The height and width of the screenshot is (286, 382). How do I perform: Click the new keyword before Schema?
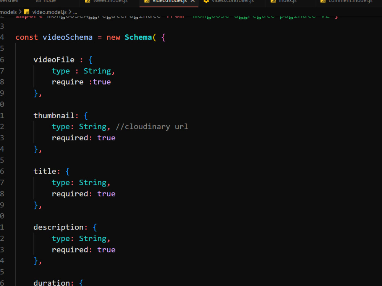pyautogui.click(x=113, y=37)
